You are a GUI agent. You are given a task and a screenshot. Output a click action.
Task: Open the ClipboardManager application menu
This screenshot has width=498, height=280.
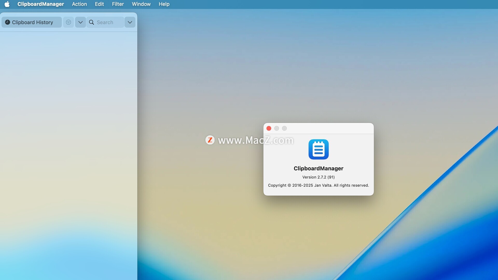pyautogui.click(x=41, y=4)
